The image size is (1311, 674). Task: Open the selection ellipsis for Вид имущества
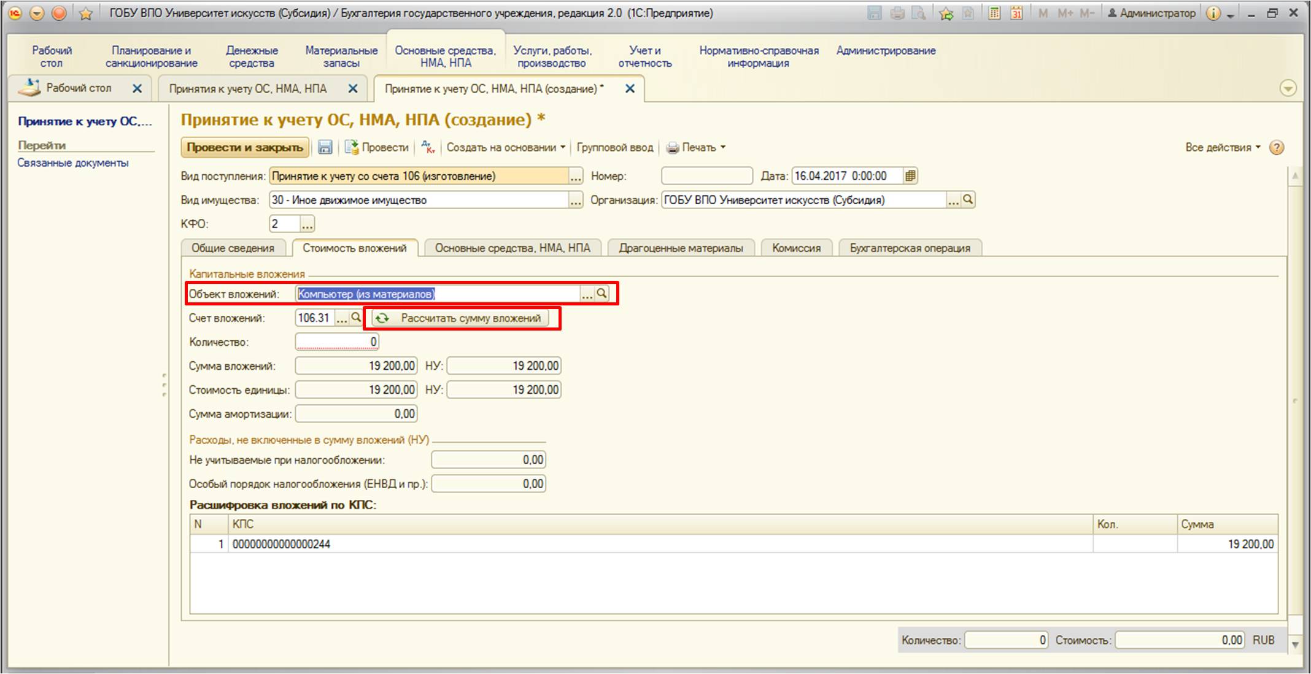pyautogui.click(x=575, y=200)
